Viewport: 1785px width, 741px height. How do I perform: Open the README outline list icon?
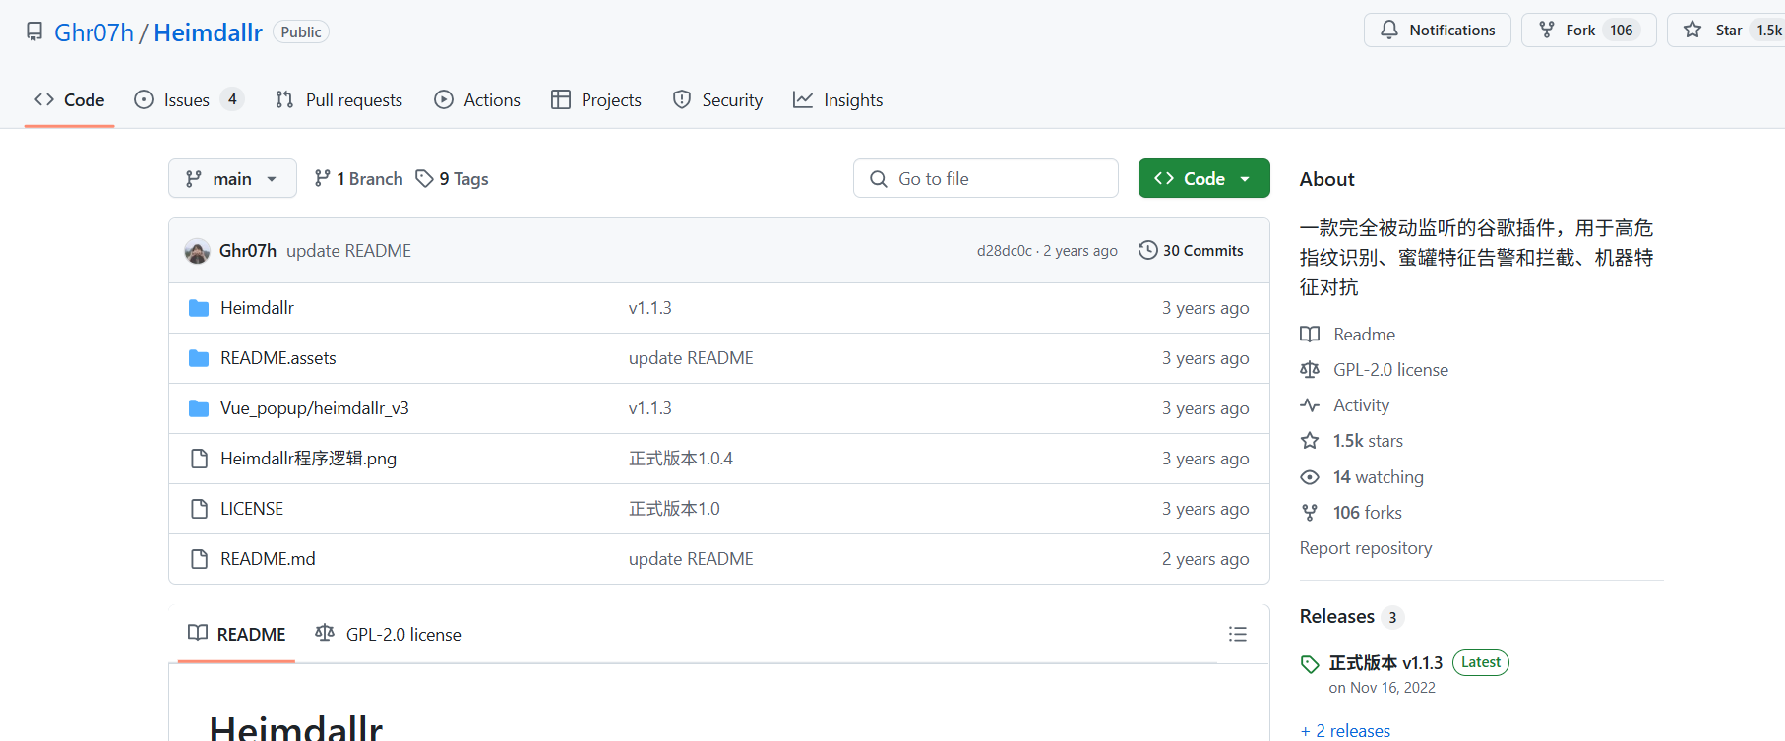pos(1238,634)
